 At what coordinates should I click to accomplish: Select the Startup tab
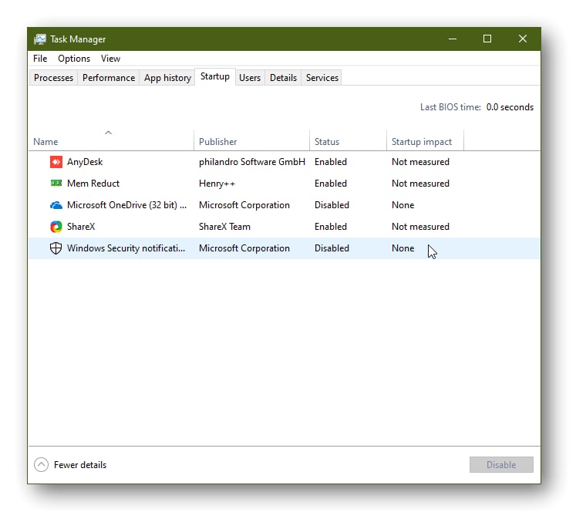(x=215, y=76)
